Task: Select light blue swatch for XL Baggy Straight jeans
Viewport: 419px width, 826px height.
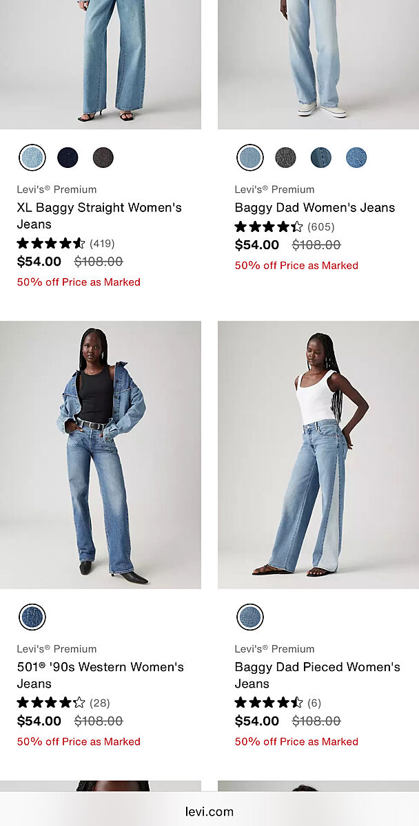Action: (x=32, y=158)
